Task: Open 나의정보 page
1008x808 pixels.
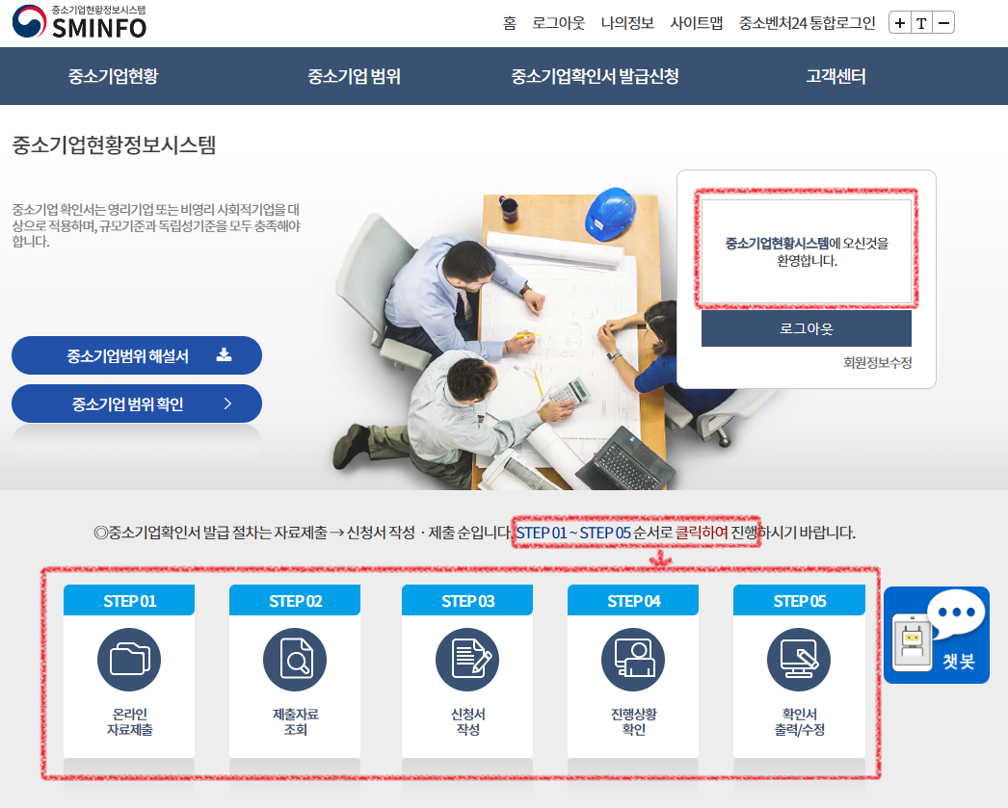Action: pyautogui.click(x=627, y=23)
